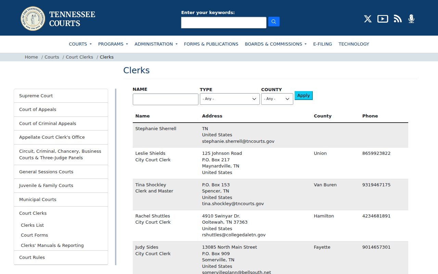Viewport: 438px width, 274px height.
Task: Click the name Stephanie Sherrell
Action: 156,129
